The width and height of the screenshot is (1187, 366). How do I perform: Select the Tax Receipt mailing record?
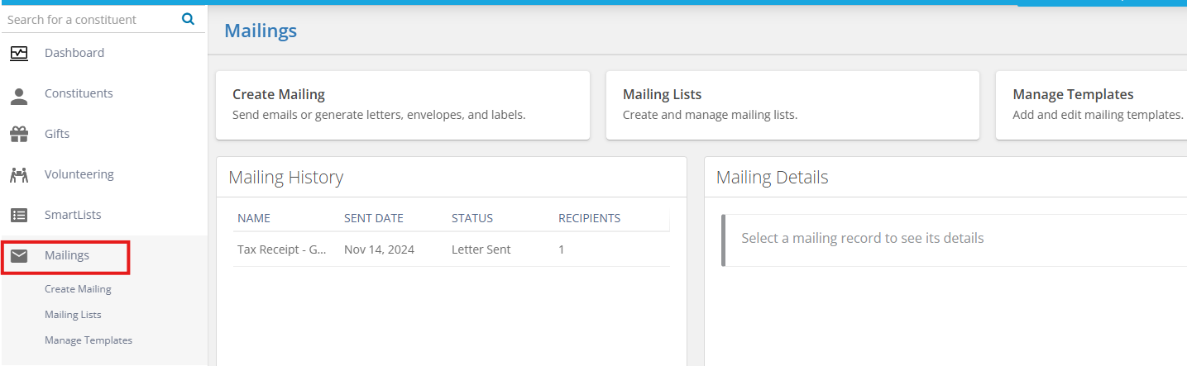pos(451,250)
